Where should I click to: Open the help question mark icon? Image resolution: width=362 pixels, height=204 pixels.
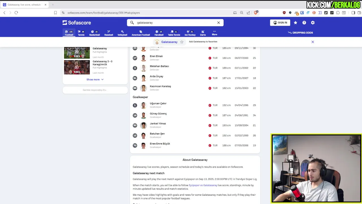click(304, 23)
